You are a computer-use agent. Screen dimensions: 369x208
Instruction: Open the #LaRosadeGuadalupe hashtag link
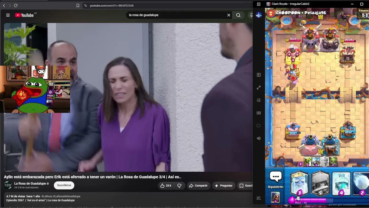click(67, 196)
